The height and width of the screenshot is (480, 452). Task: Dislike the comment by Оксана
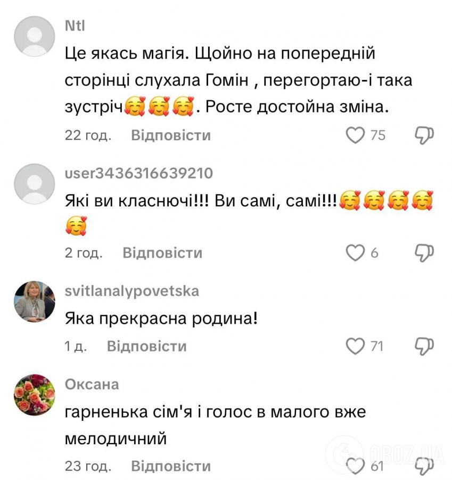424,466
